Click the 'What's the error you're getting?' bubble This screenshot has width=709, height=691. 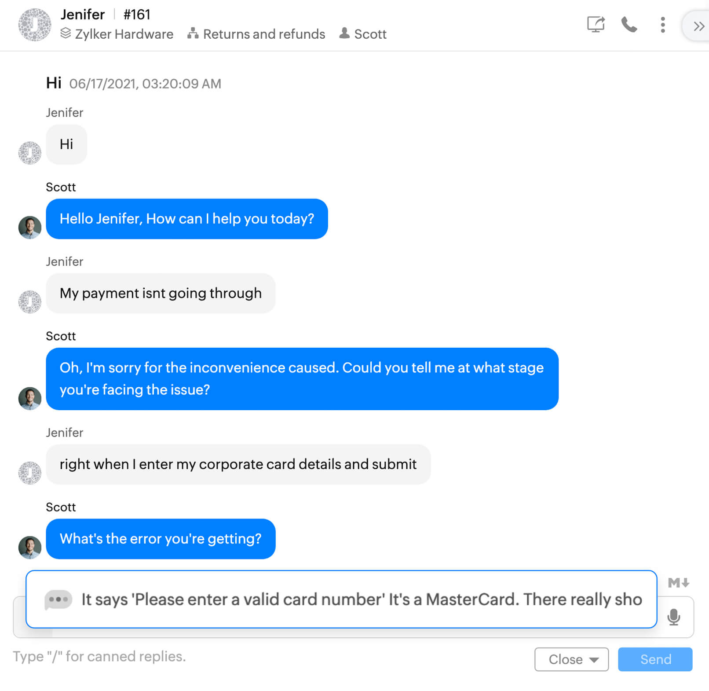[x=161, y=539]
